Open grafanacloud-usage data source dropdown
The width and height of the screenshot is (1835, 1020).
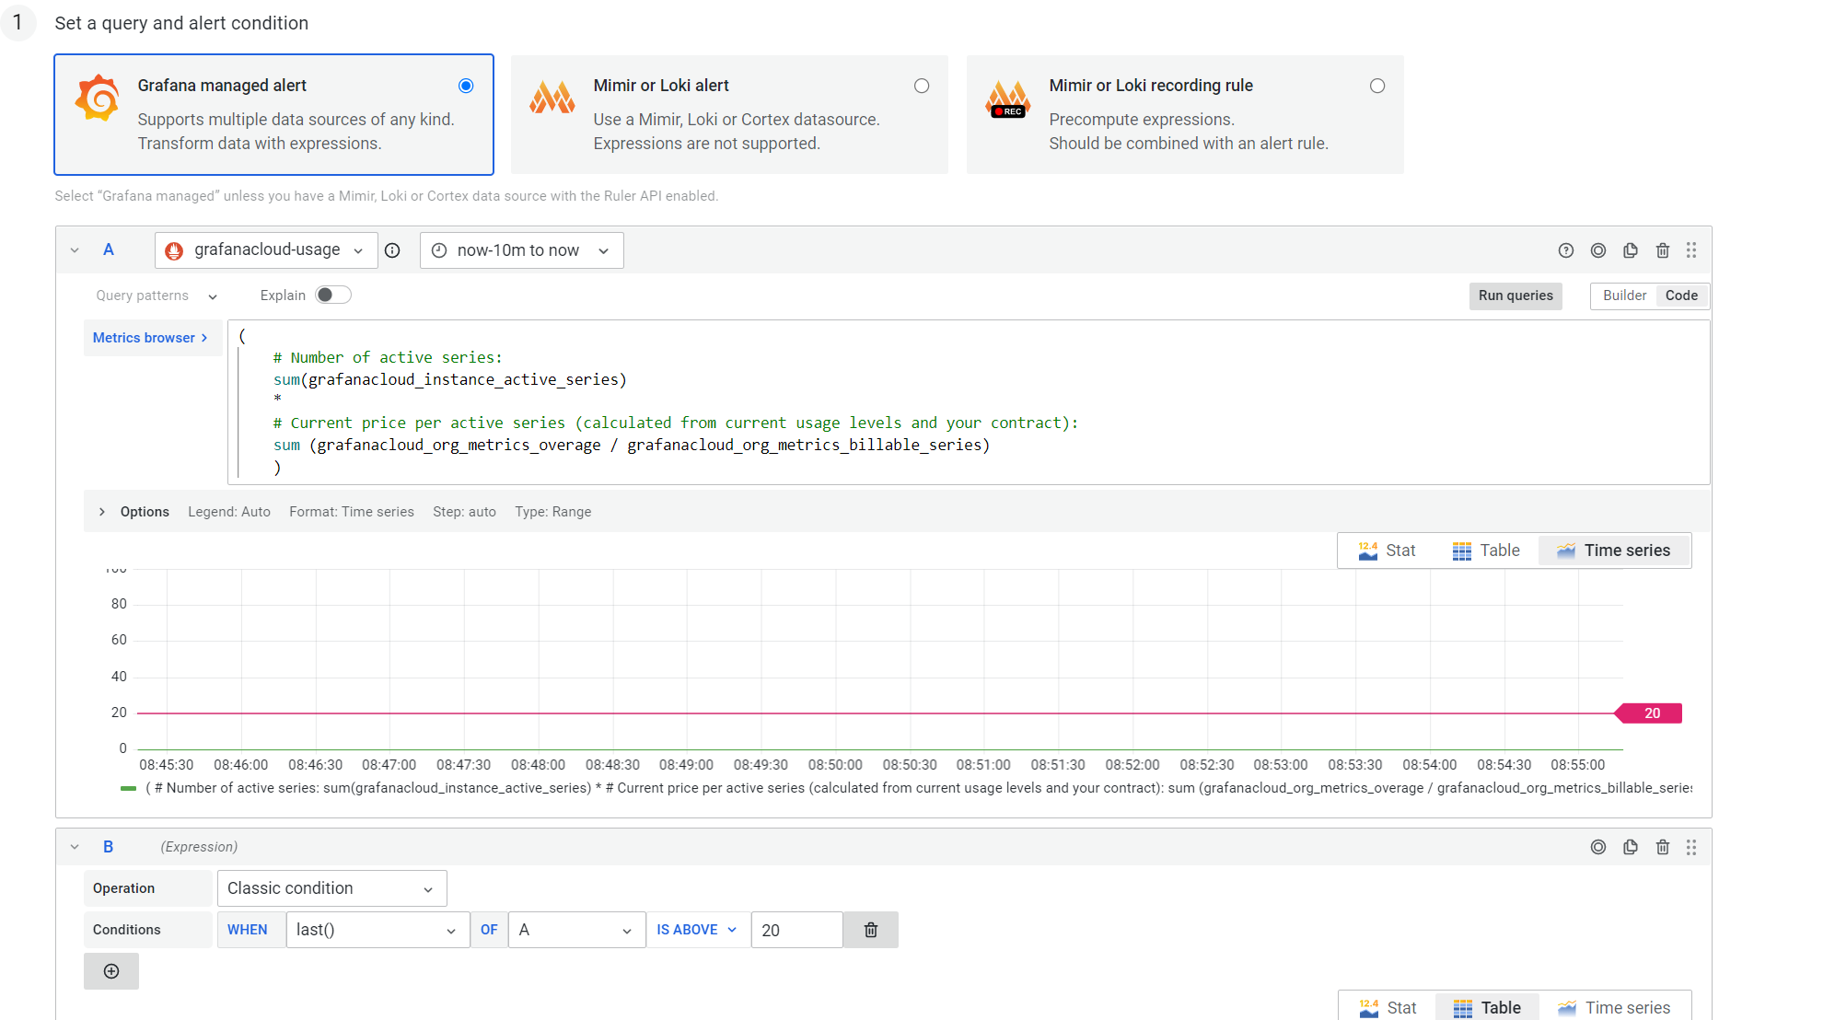click(266, 250)
